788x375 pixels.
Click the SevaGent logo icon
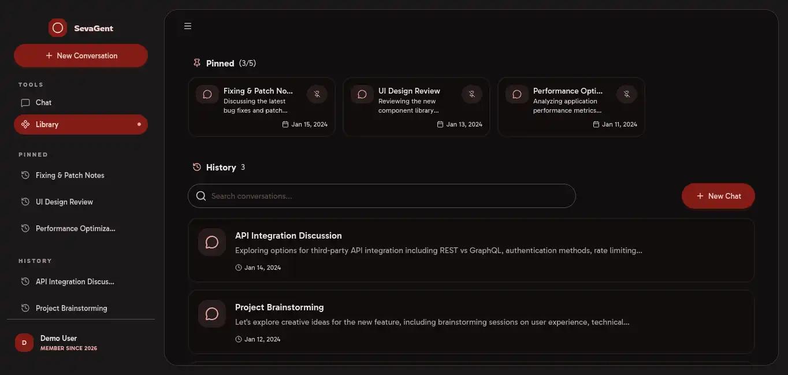tap(58, 28)
